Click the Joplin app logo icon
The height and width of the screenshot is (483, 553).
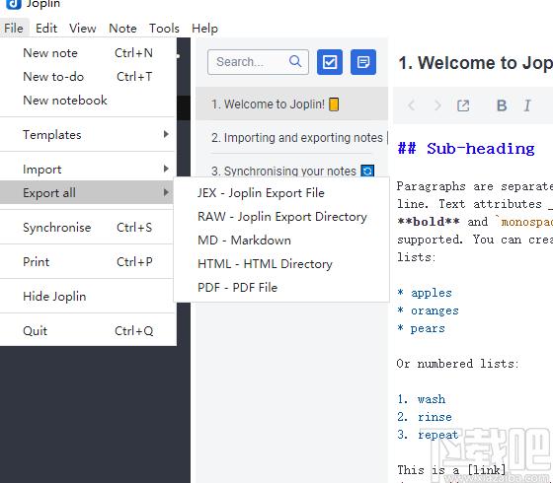tap(14, 4)
